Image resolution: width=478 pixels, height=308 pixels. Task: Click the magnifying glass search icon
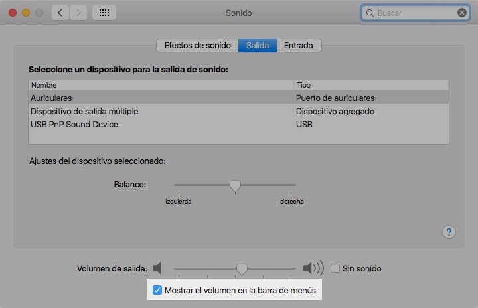pyautogui.click(x=370, y=13)
